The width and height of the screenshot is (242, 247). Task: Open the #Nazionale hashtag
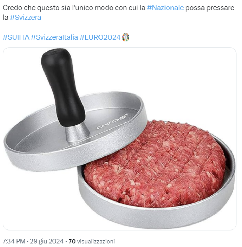[x=165, y=8]
